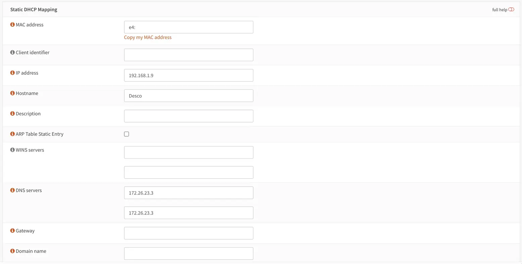Image resolution: width=522 pixels, height=264 pixels.
Task: Focus the MAC address input field
Action: [188, 27]
